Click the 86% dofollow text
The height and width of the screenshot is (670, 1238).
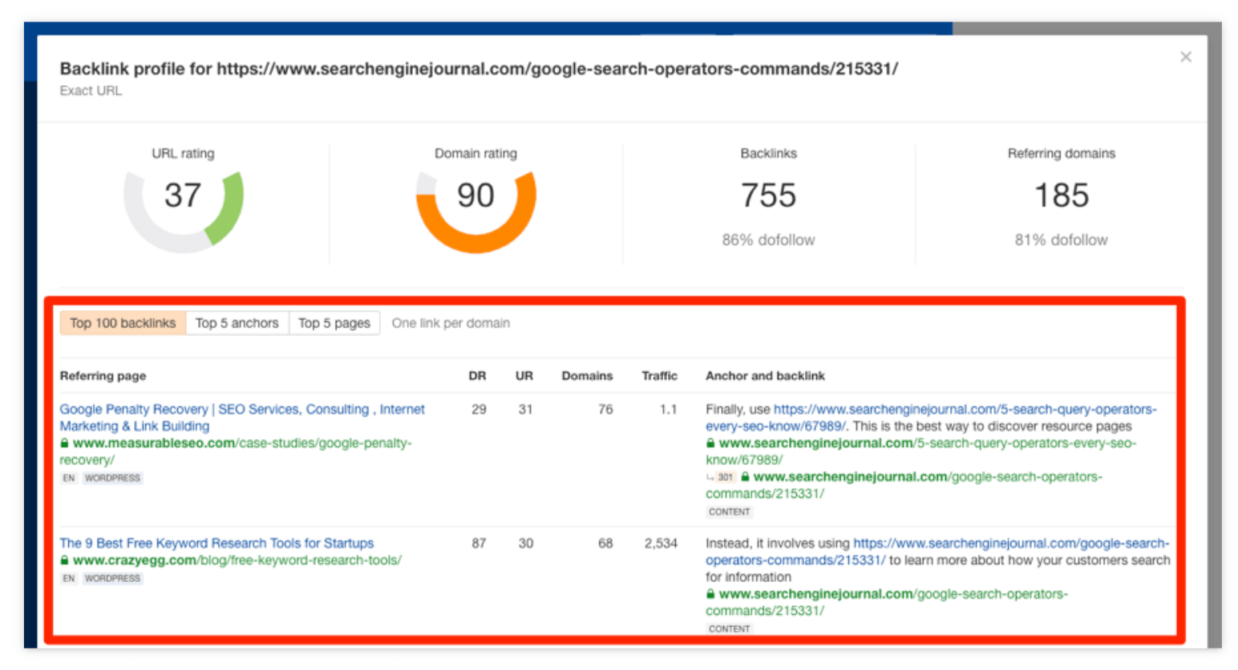pos(768,240)
